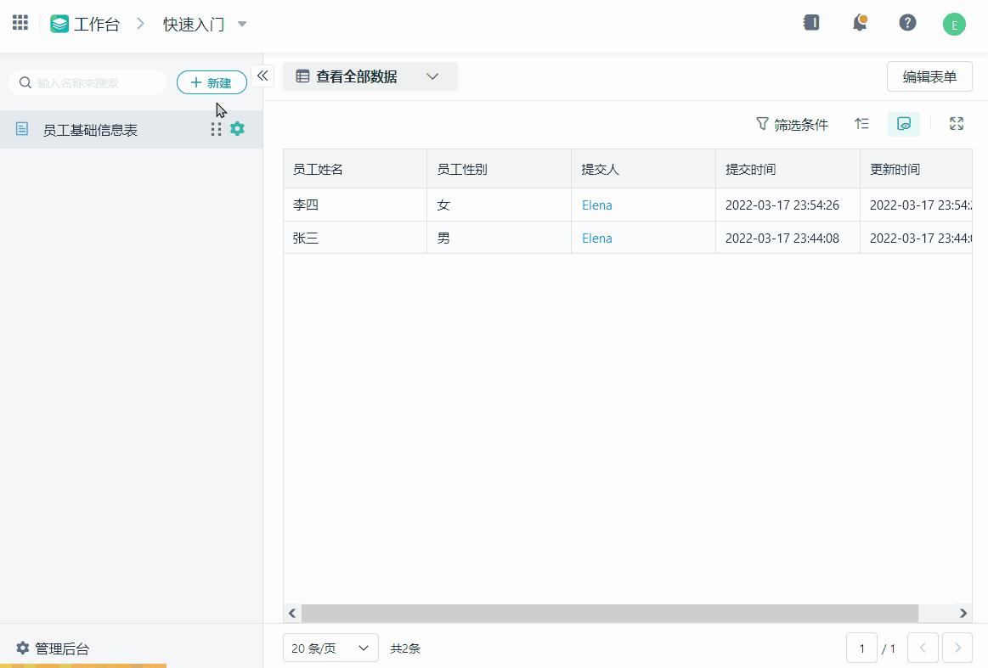Change page size via 20条/页 dropdown
Viewport: 988px width, 668px height.
(330, 648)
